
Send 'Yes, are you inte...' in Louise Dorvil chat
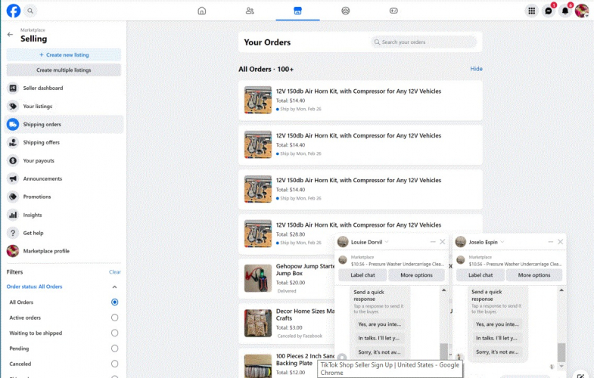(379, 324)
